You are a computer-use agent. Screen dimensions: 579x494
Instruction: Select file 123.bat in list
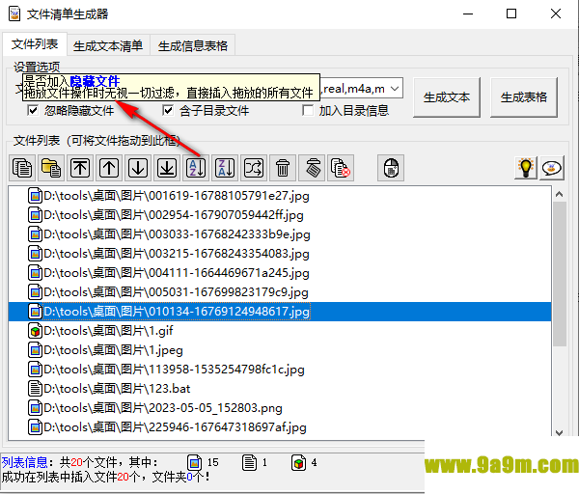tap(280, 389)
